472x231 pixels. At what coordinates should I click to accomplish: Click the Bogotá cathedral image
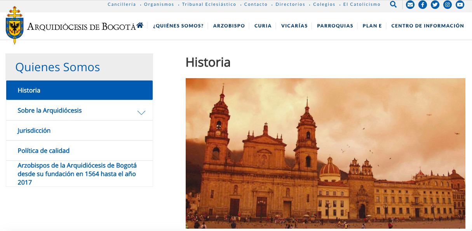click(x=325, y=153)
